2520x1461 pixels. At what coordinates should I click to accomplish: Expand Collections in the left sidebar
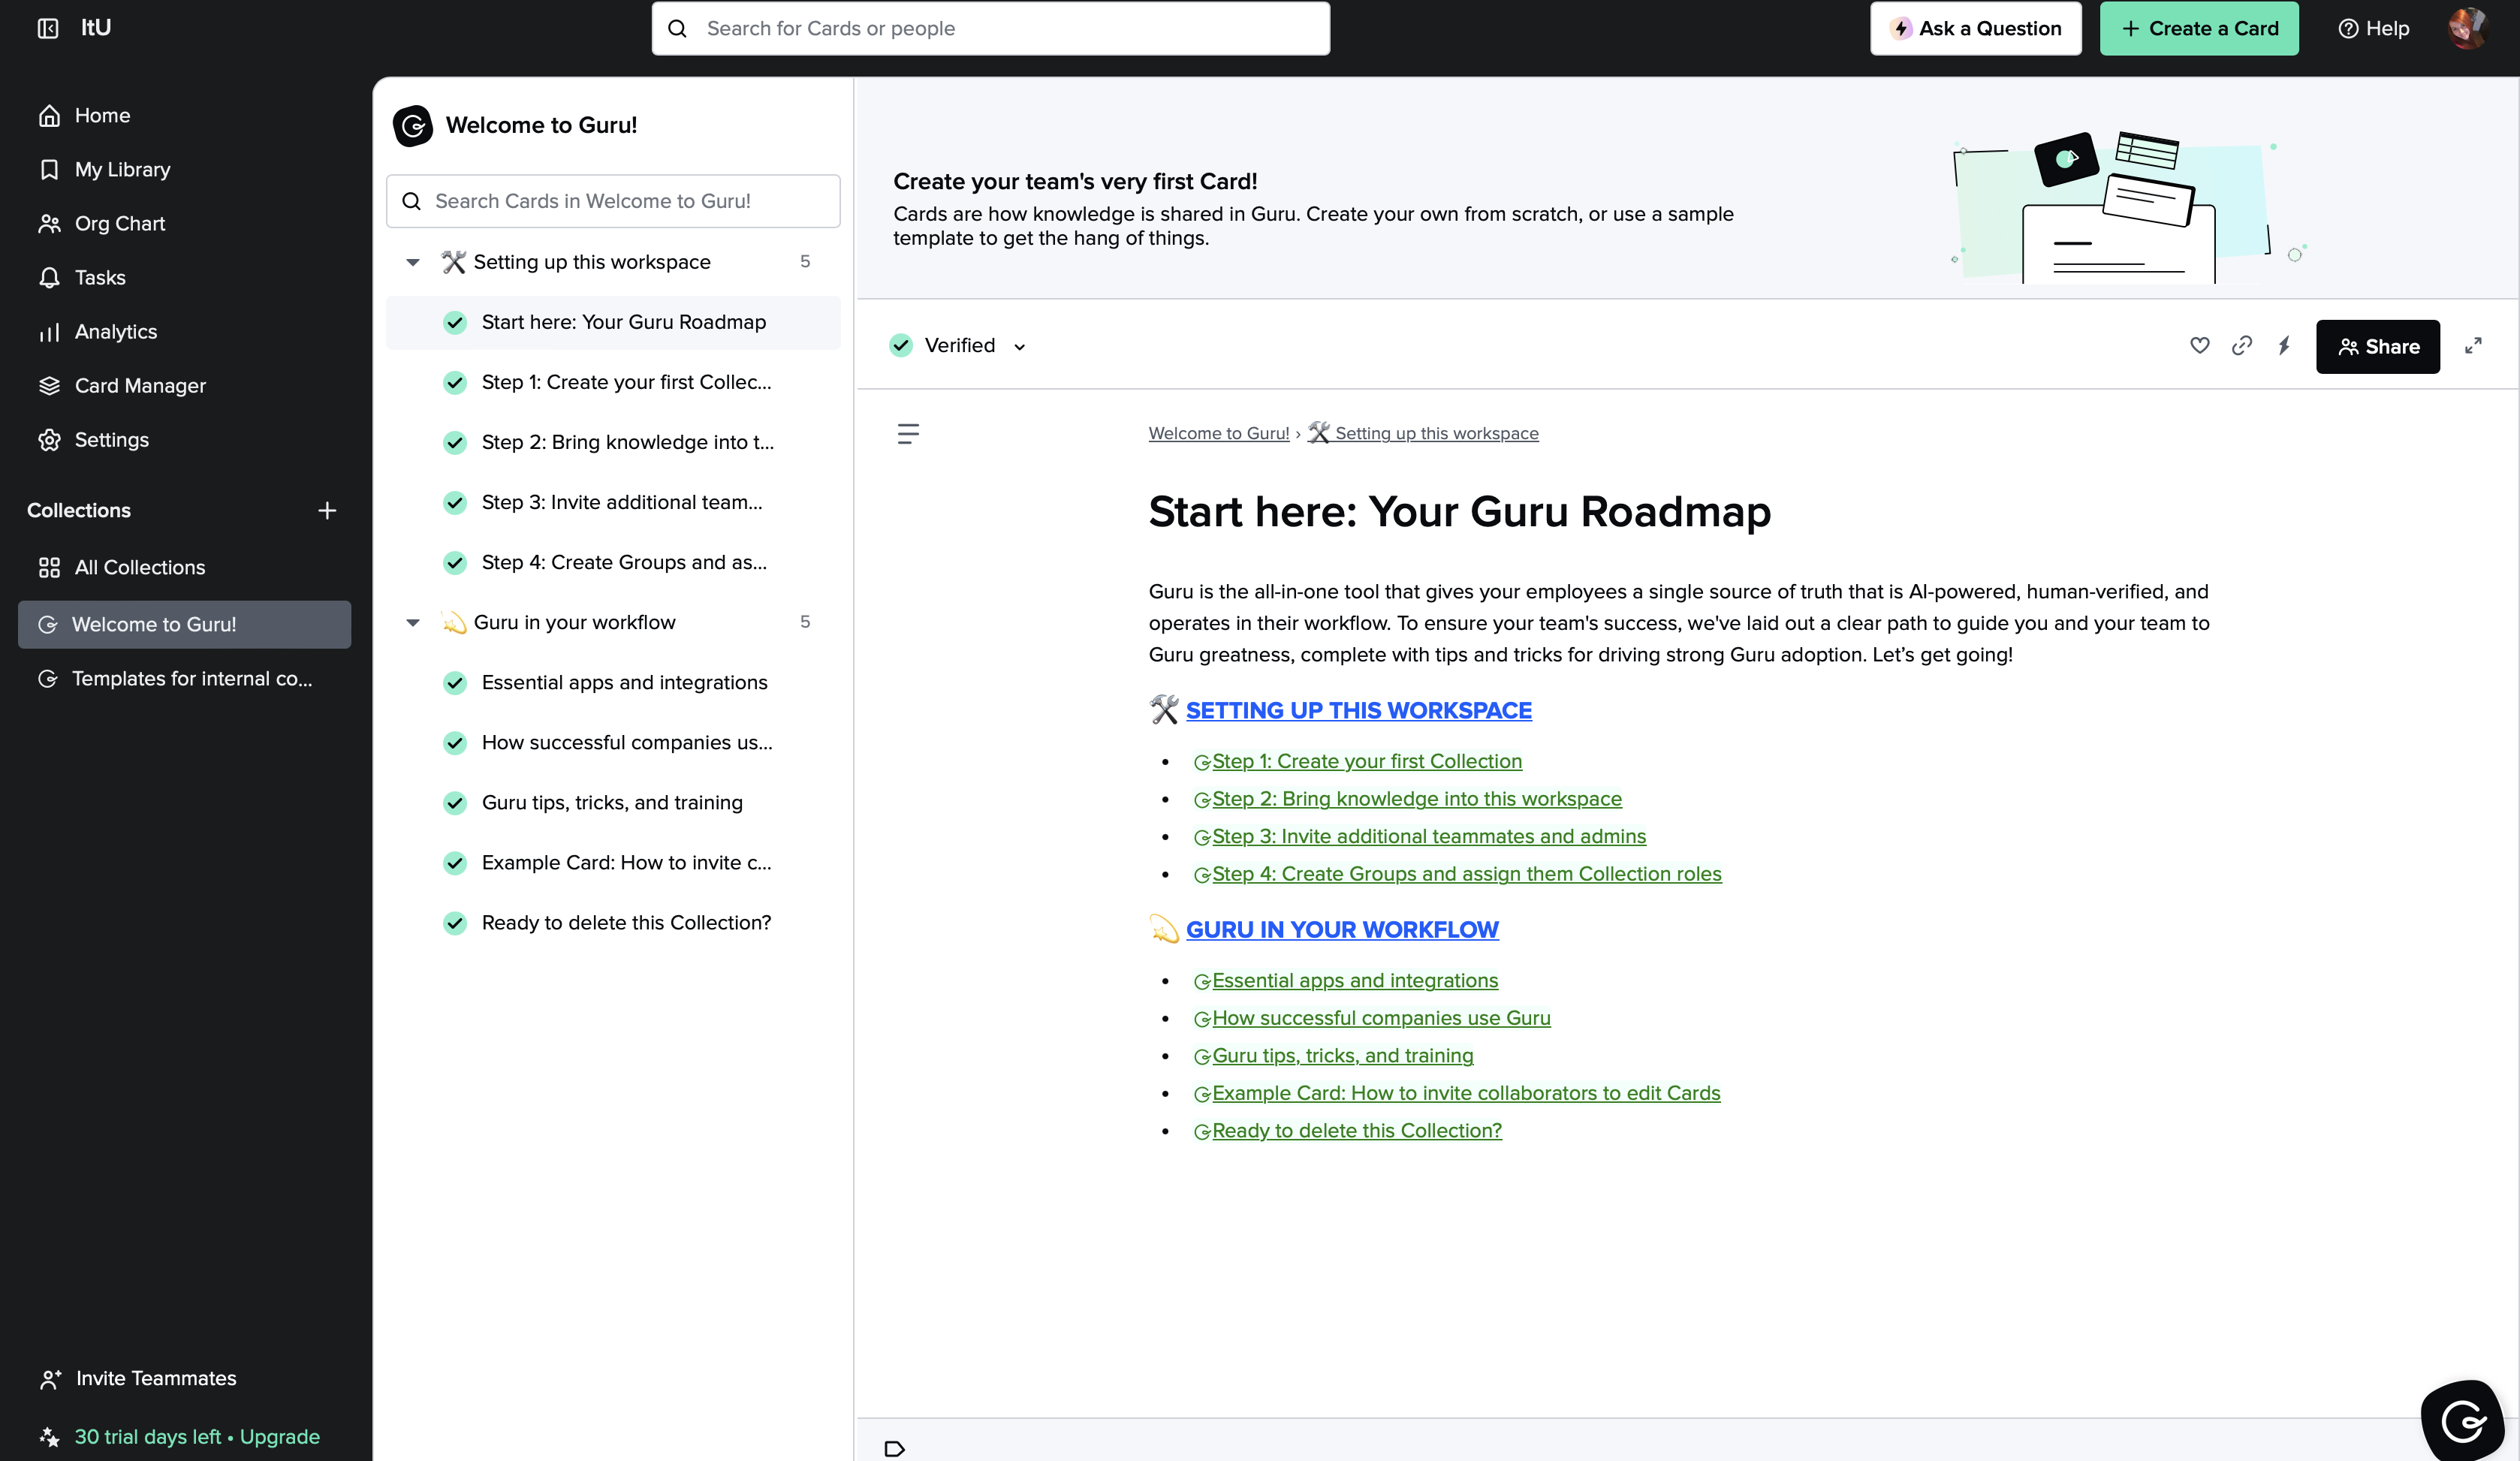click(x=78, y=510)
